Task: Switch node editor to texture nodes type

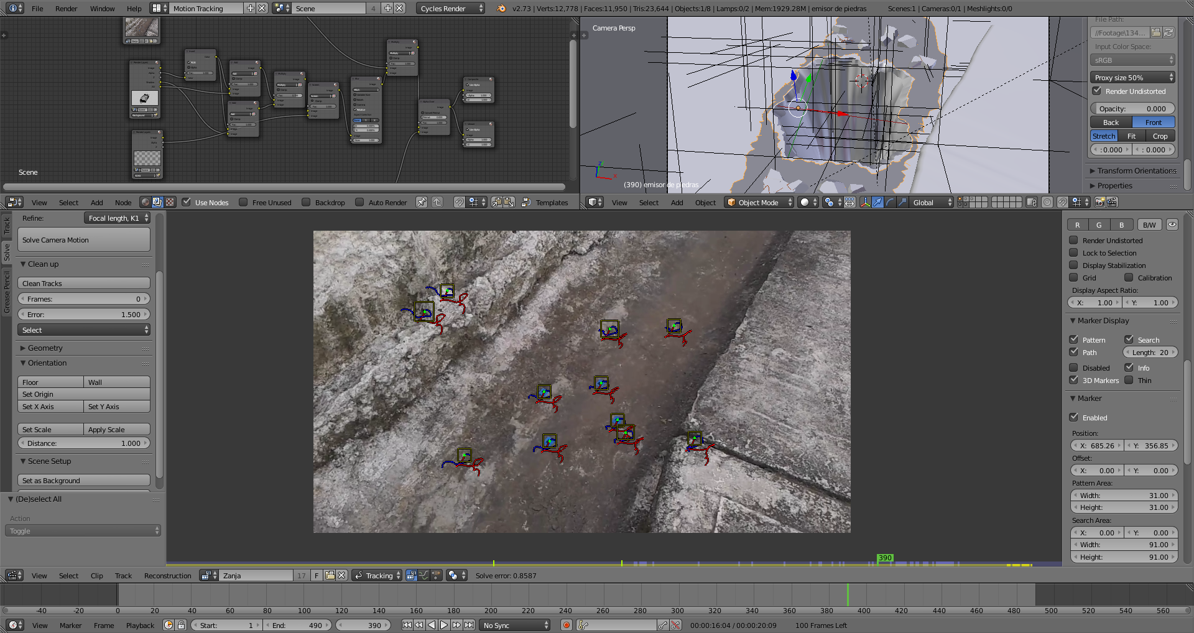Action: pos(170,202)
